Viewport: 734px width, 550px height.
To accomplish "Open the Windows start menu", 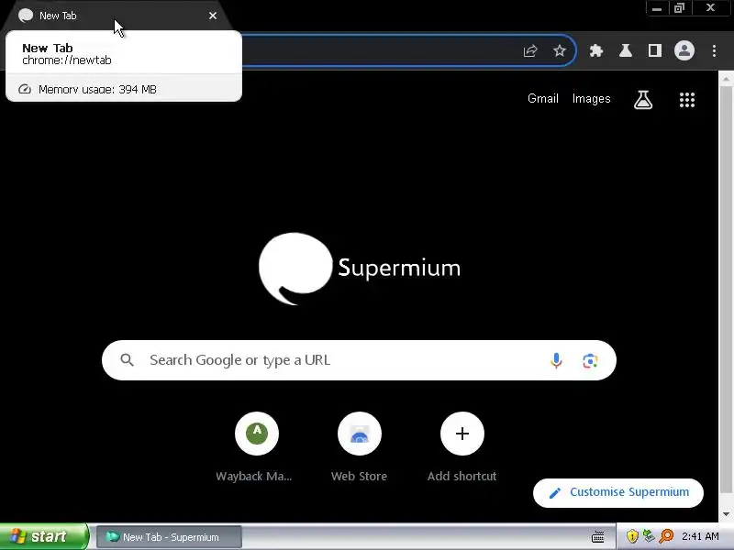I will point(43,536).
